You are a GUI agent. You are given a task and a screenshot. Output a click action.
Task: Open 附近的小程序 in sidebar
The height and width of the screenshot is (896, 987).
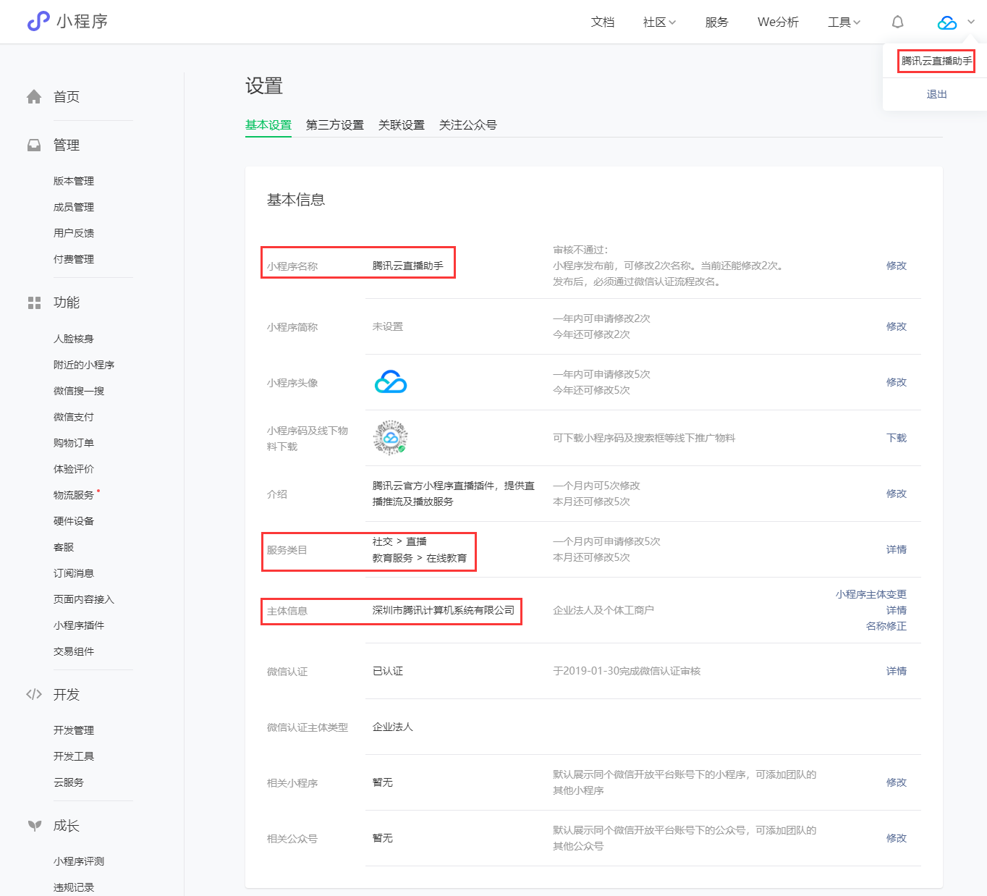(84, 365)
